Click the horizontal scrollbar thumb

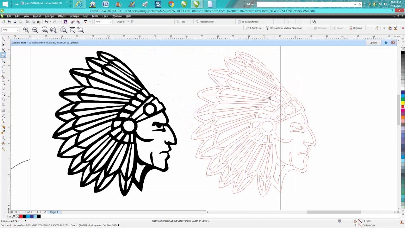tap(334, 212)
